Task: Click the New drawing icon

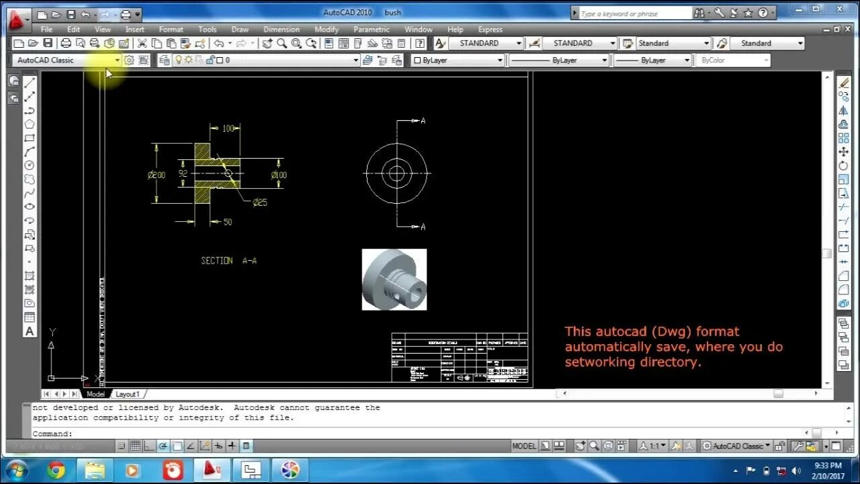Action: tap(19, 43)
